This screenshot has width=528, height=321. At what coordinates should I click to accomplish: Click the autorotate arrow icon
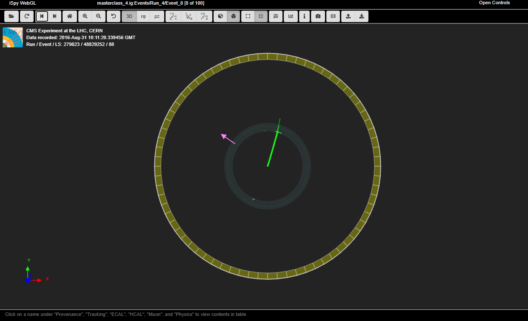coord(114,16)
